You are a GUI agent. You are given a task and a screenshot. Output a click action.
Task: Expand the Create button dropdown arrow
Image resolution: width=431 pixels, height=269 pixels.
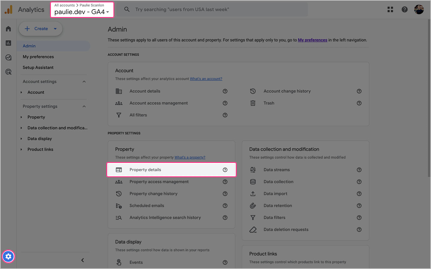55,29
